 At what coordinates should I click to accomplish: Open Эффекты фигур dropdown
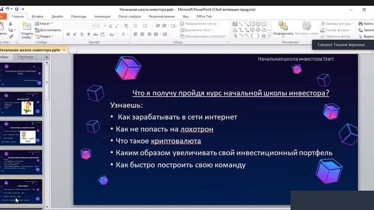click(337, 36)
